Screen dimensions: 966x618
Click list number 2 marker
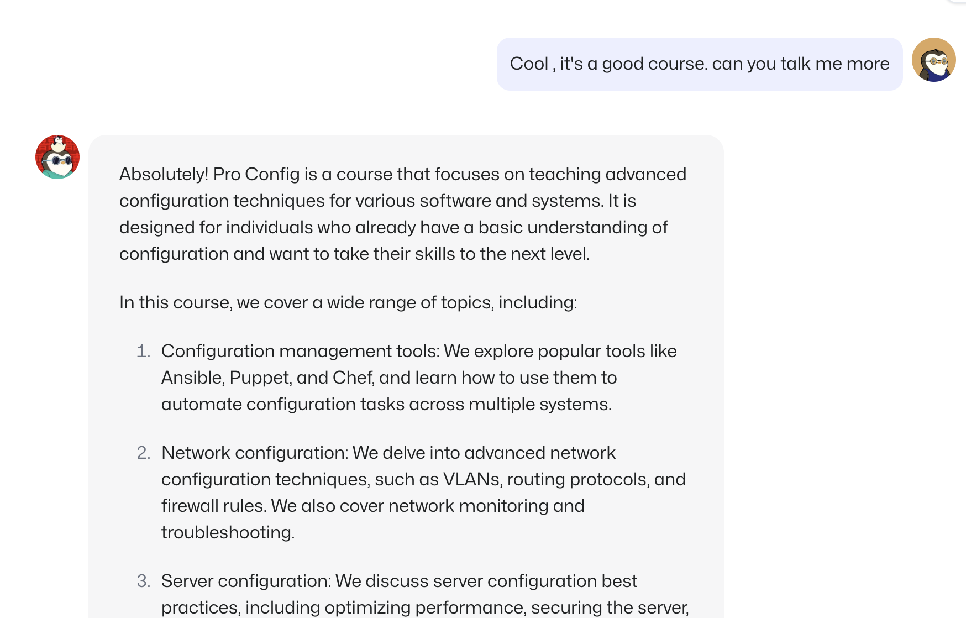click(x=143, y=453)
